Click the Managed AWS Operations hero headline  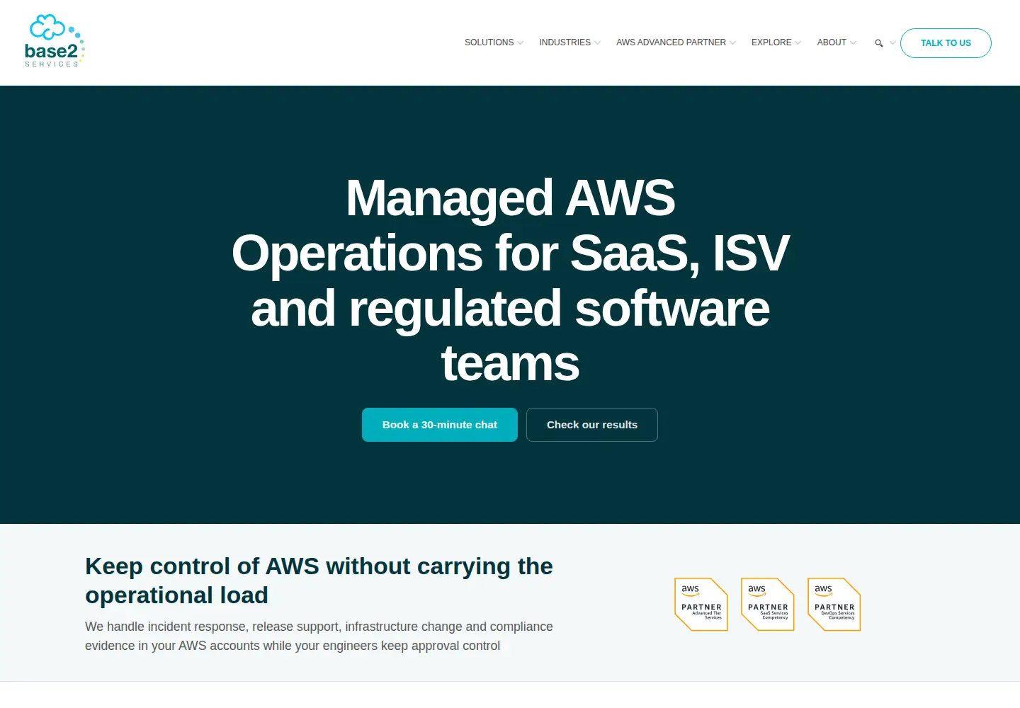coord(510,280)
